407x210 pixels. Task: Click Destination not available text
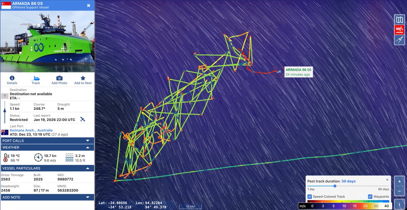(31, 94)
